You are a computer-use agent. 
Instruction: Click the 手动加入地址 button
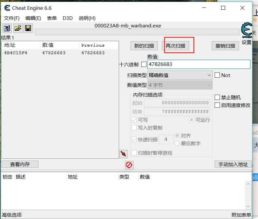point(233,164)
